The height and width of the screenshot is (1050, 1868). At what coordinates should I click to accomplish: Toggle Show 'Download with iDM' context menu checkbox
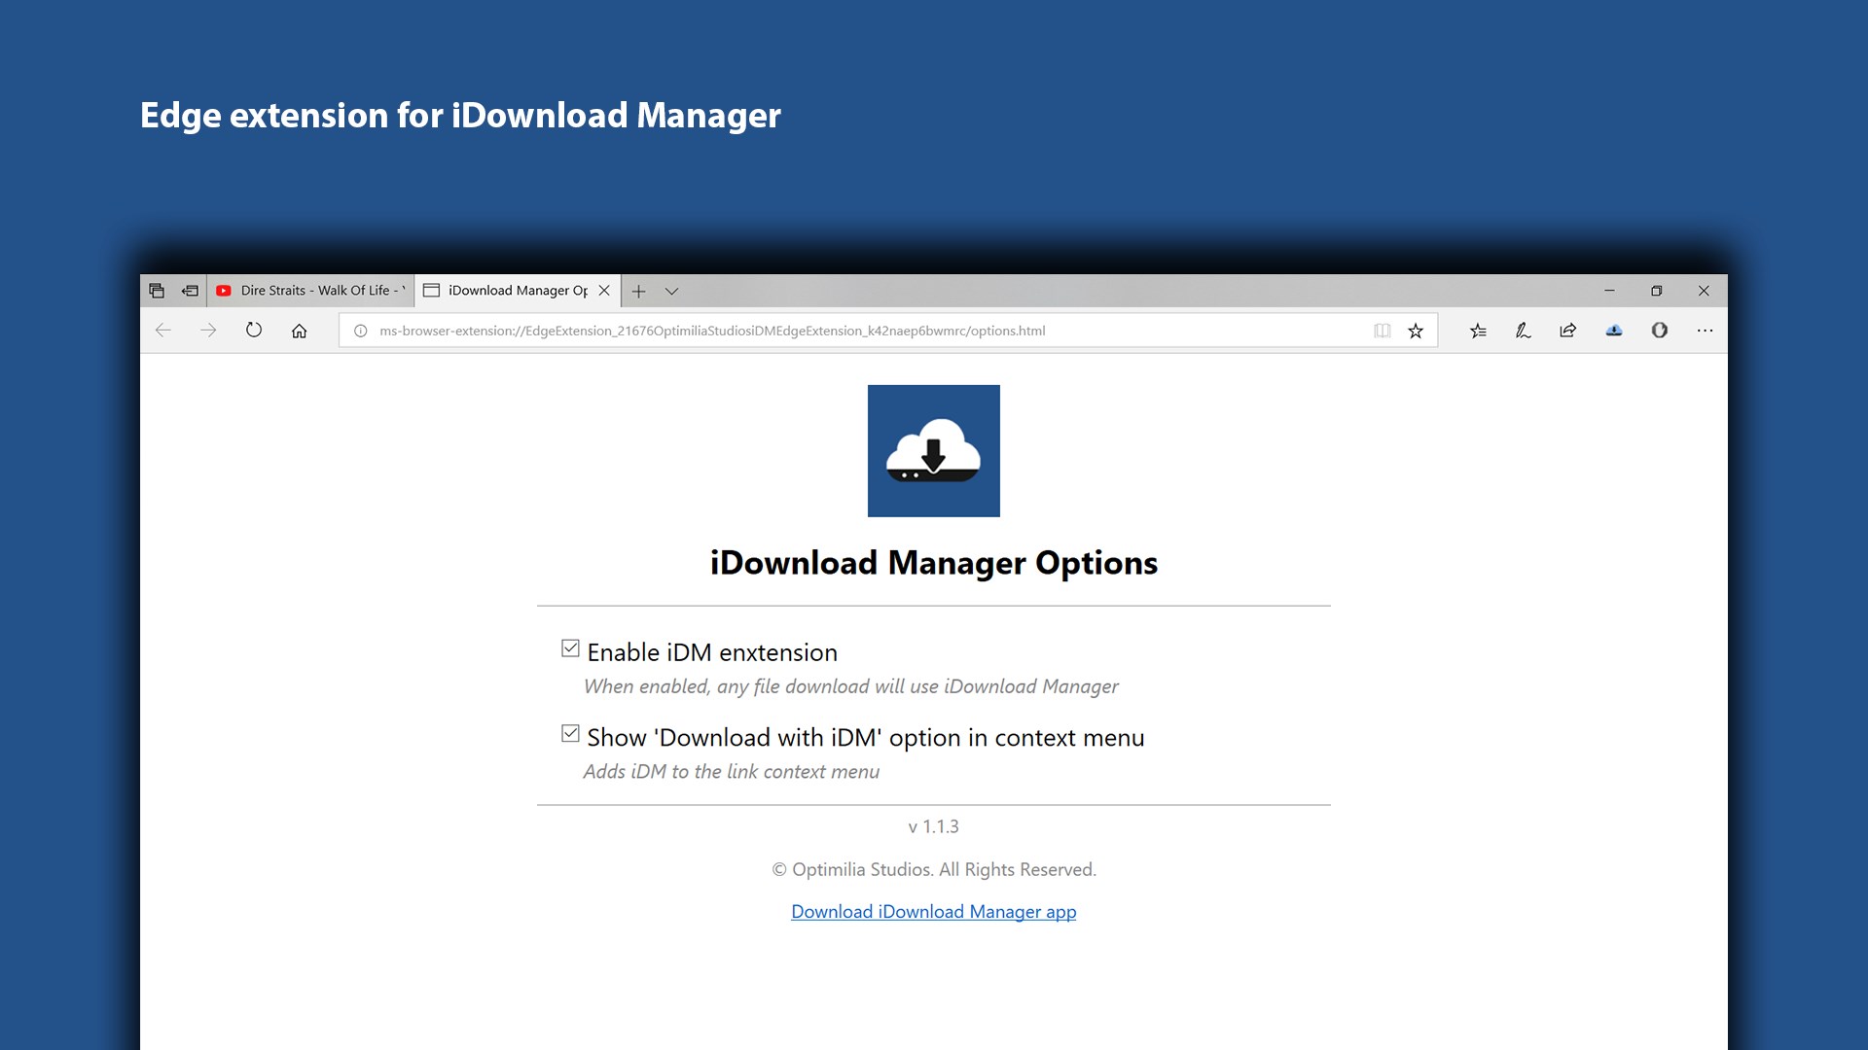click(x=571, y=734)
